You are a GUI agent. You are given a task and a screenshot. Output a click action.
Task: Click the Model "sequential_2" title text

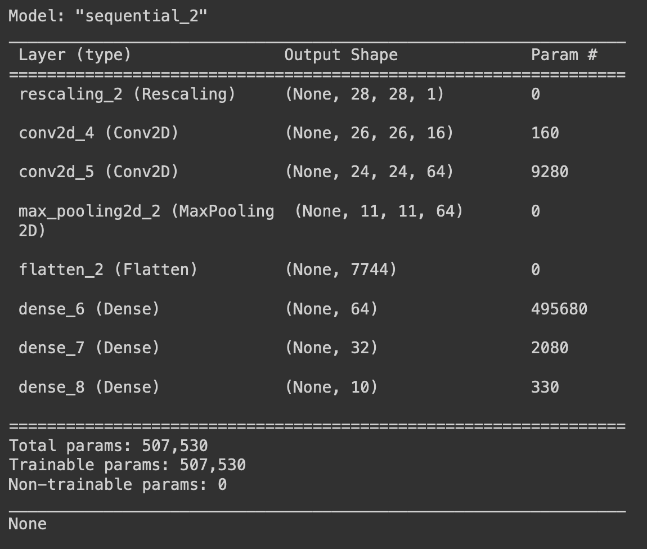click(107, 16)
